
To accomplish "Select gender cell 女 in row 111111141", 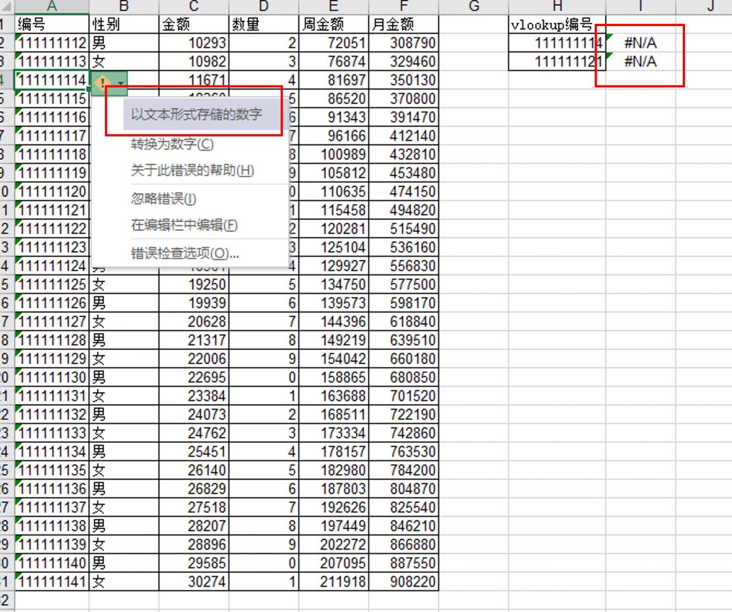I will (x=124, y=582).
